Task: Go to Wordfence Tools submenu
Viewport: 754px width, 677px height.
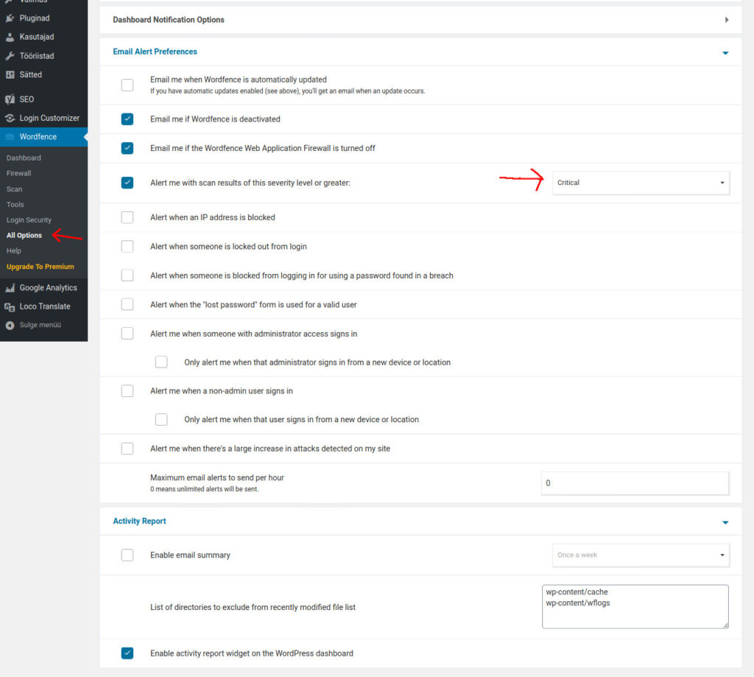Action: [x=15, y=205]
